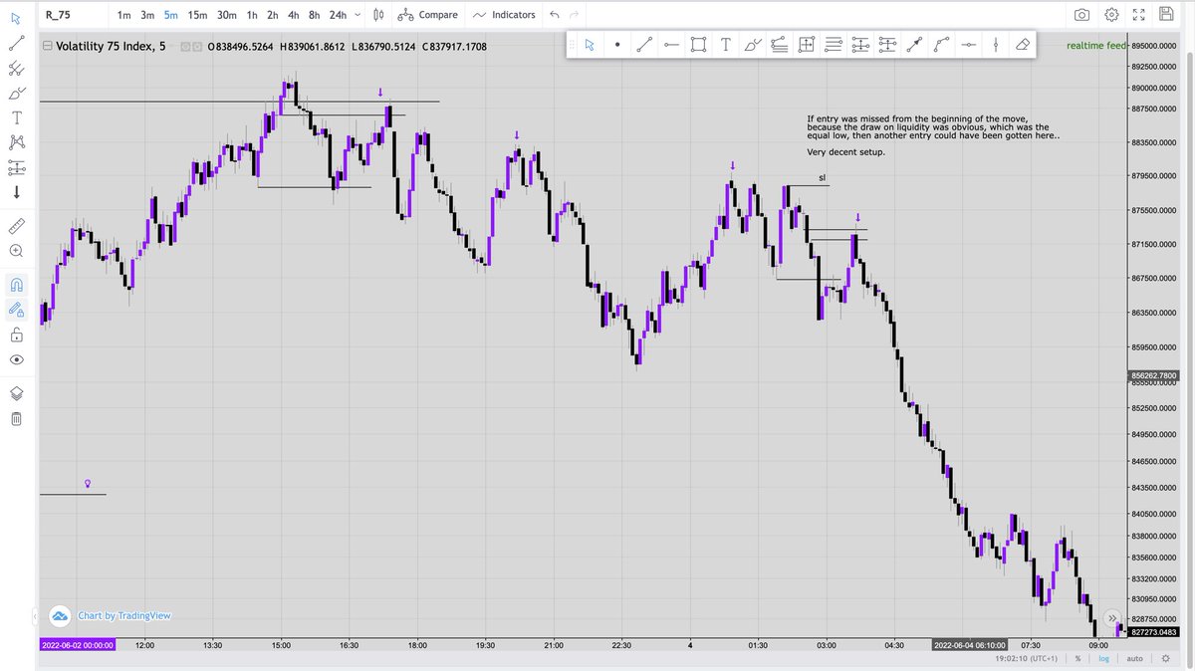Select the Trend Line tool from left sidebar
The image size is (1195, 671).
pyautogui.click(x=16, y=43)
